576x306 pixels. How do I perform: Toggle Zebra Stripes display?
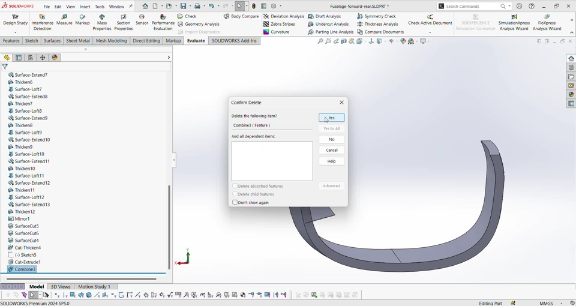(279, 24)
